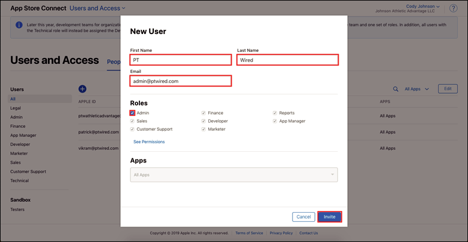Open the Users and Access dropdown menu

[x=98, y=8]
